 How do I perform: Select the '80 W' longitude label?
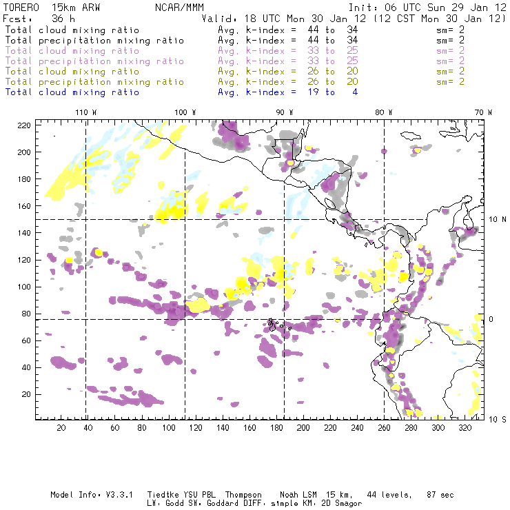click(x=384, y=112)
